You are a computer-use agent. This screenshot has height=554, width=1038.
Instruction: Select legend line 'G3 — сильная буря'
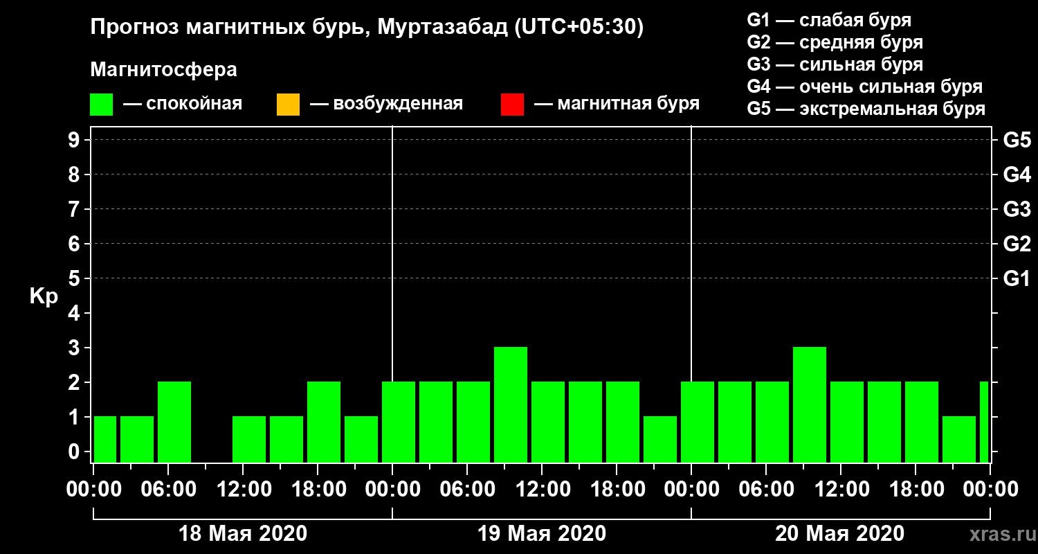pyautogui.click(x=835, y=64)
